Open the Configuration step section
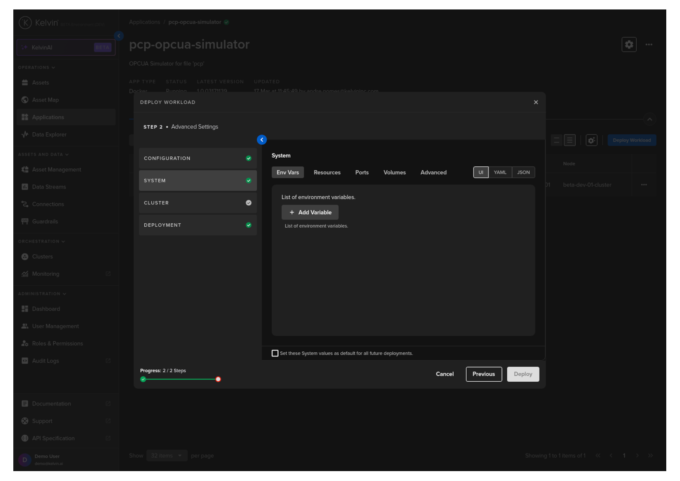Screen dimensions: 680x481 (197, 158)
